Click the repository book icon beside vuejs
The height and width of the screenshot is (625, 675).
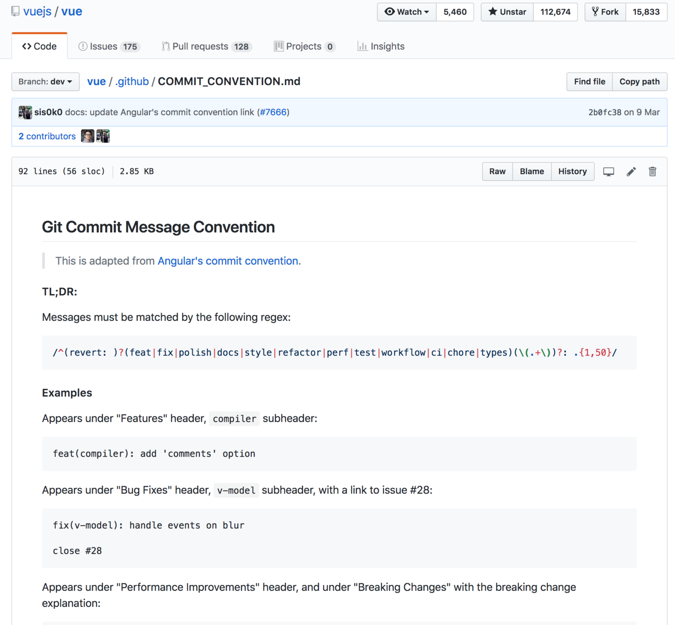click(x=15, y=11)
